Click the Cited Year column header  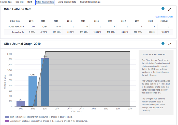pos(15,21)
